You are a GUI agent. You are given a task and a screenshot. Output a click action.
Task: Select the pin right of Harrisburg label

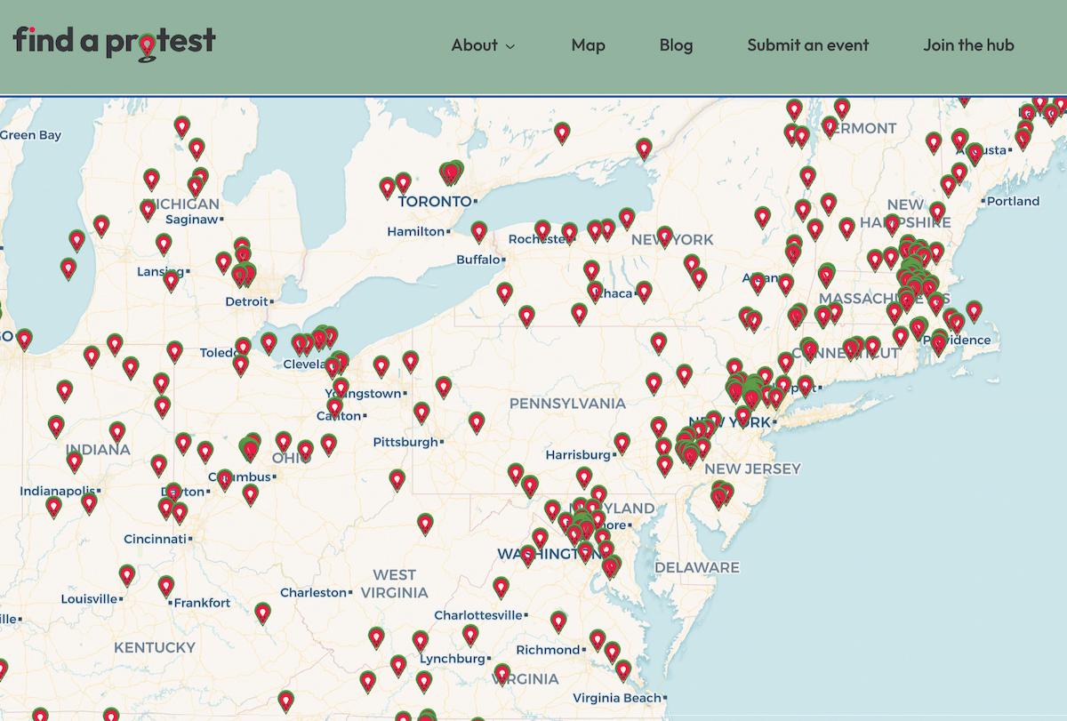pyautogui.click(x=622, y=441)
